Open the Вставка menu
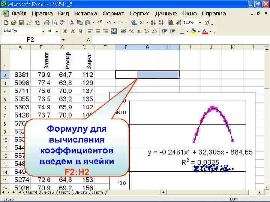Image resolution: width=270 pixels, height=202 pixels. [86, 13]
